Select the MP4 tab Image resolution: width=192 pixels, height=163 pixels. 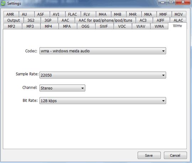coord(49,26)
